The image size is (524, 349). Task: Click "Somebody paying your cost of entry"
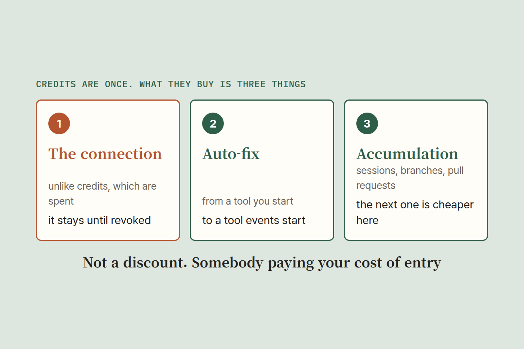[x=317, y=263]
